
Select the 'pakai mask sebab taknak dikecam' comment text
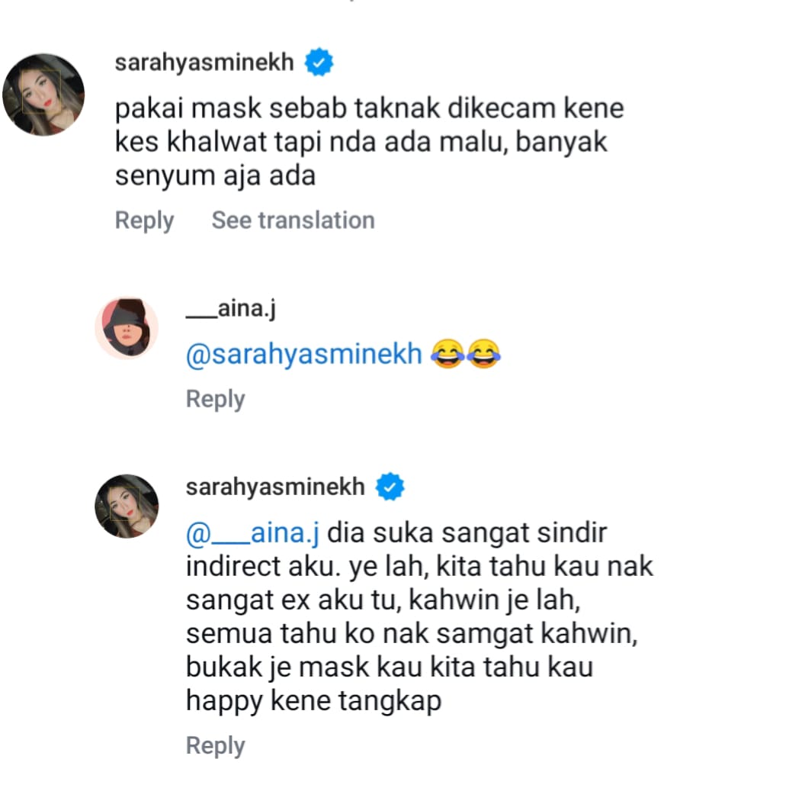pos(369,141)
